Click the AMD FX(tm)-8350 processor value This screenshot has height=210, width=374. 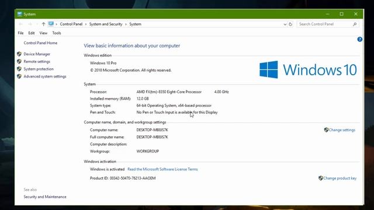(x=169, y=92)
